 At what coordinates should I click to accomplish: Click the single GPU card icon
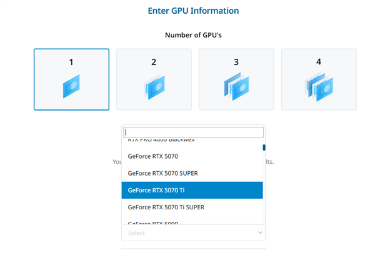tap(71, 87)
